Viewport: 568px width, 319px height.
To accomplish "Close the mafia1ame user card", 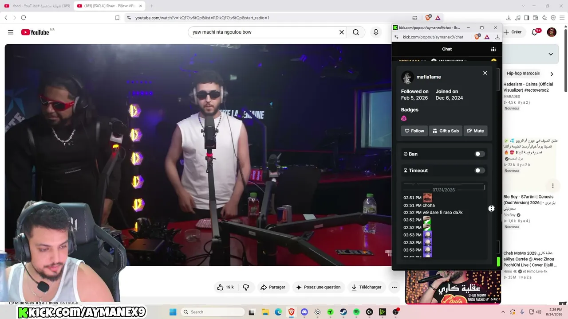I will tap(485, 73).
